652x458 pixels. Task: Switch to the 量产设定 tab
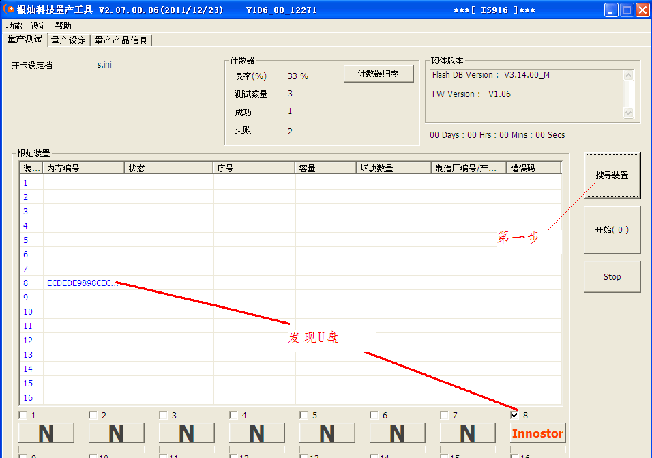(x=69, y=40)
